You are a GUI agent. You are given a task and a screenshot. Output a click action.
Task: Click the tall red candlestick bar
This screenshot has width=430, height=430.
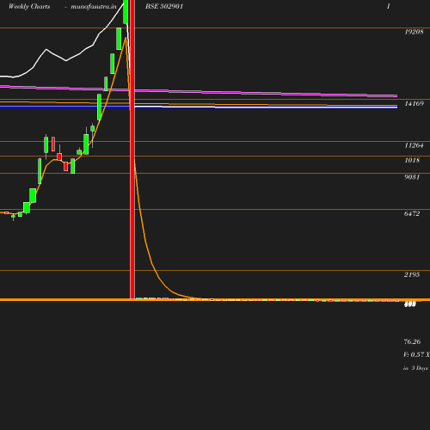click(x=132, y=149)
